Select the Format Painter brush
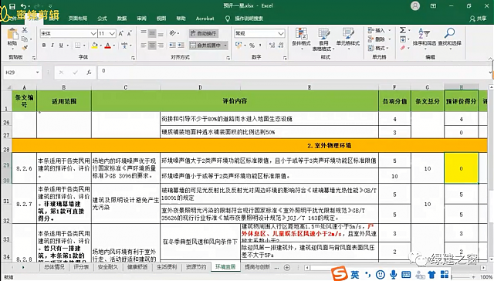 24,48
